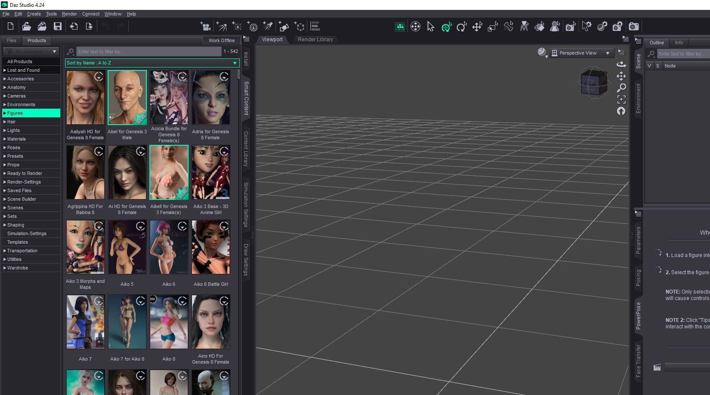Toggle the Work Offline button
The width and height of the screenshot is (710, 395).
click(x=222, y=40)
